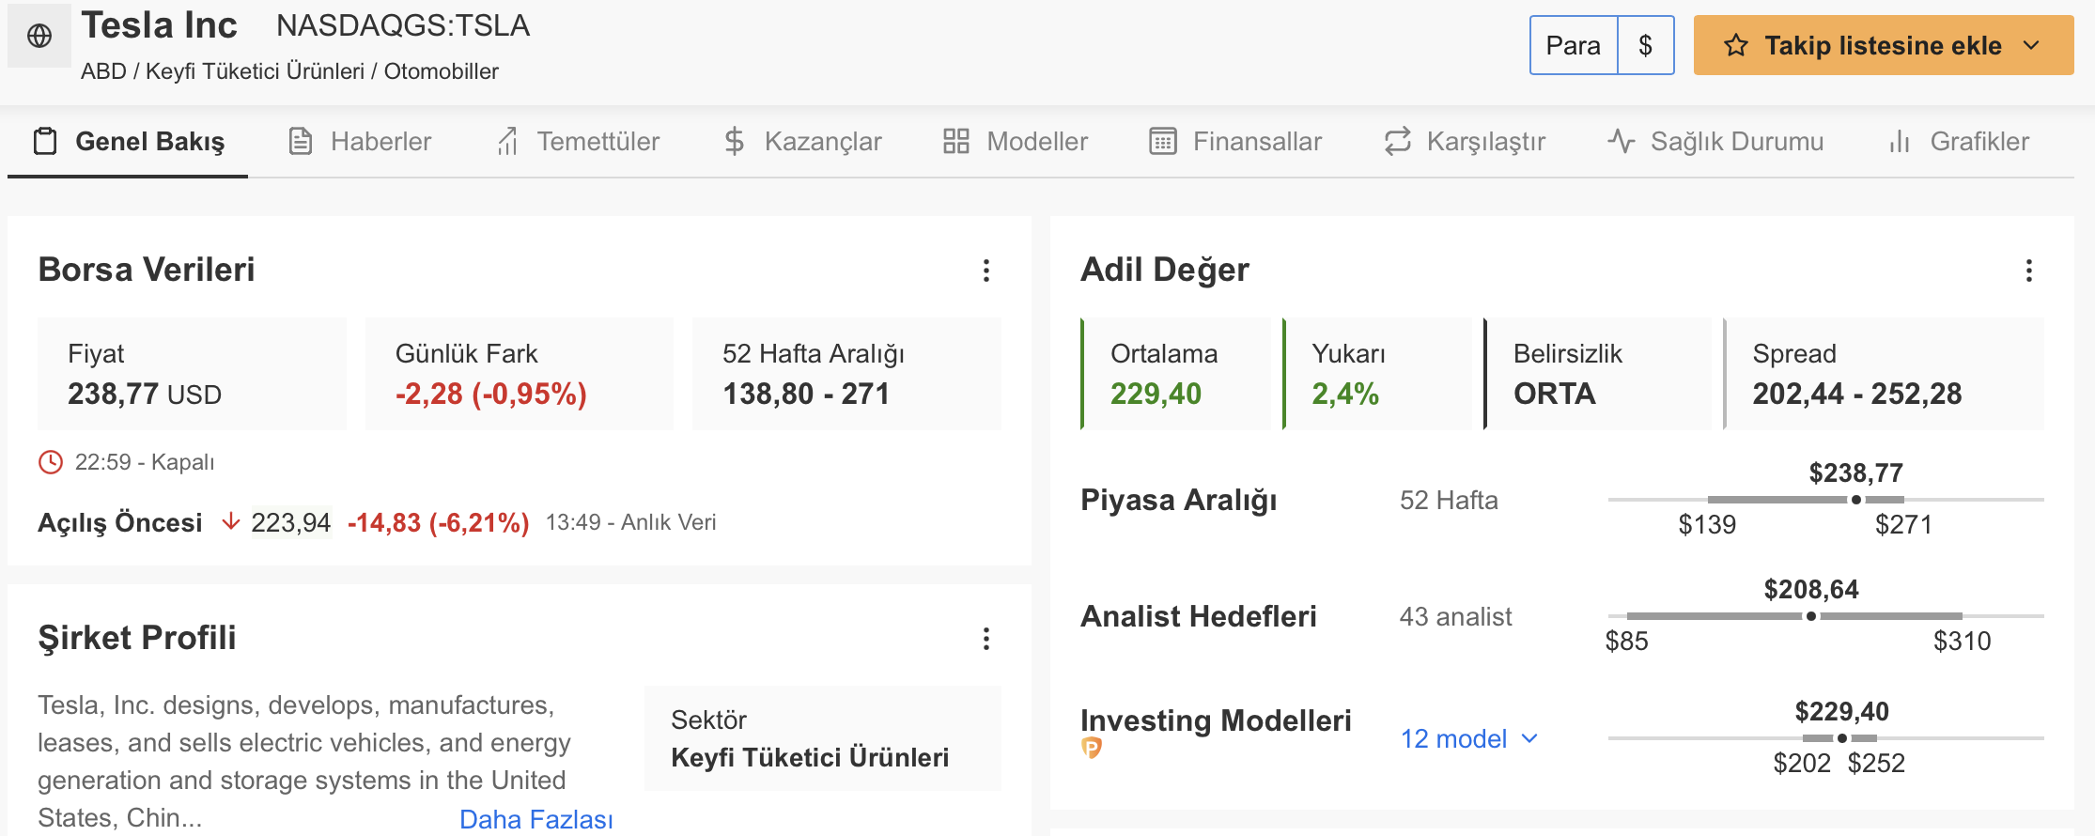
Task: Click the Spread 202,44 - 252,28 card
Action: (x=1884, y=374)
